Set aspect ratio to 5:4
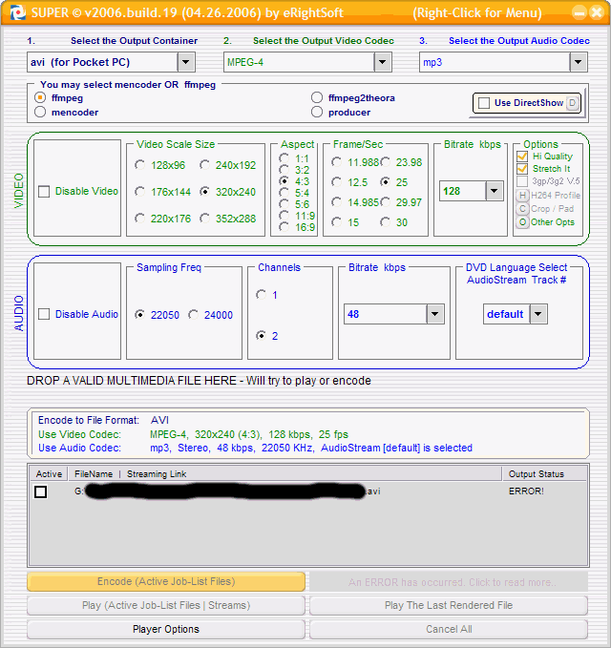611x648 pixels. 284,192
